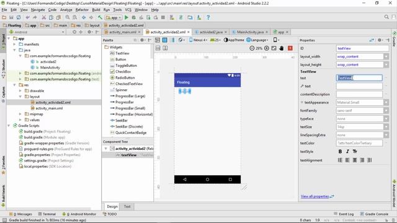Apply all caps text style

click(x=355, y=151)
